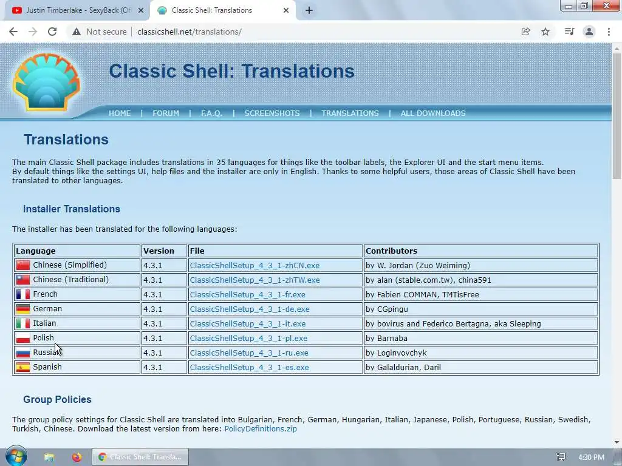Download ClassicShellSetup_4_3_1-ru.exe
622x466 pixels.
tap(249, 353)
